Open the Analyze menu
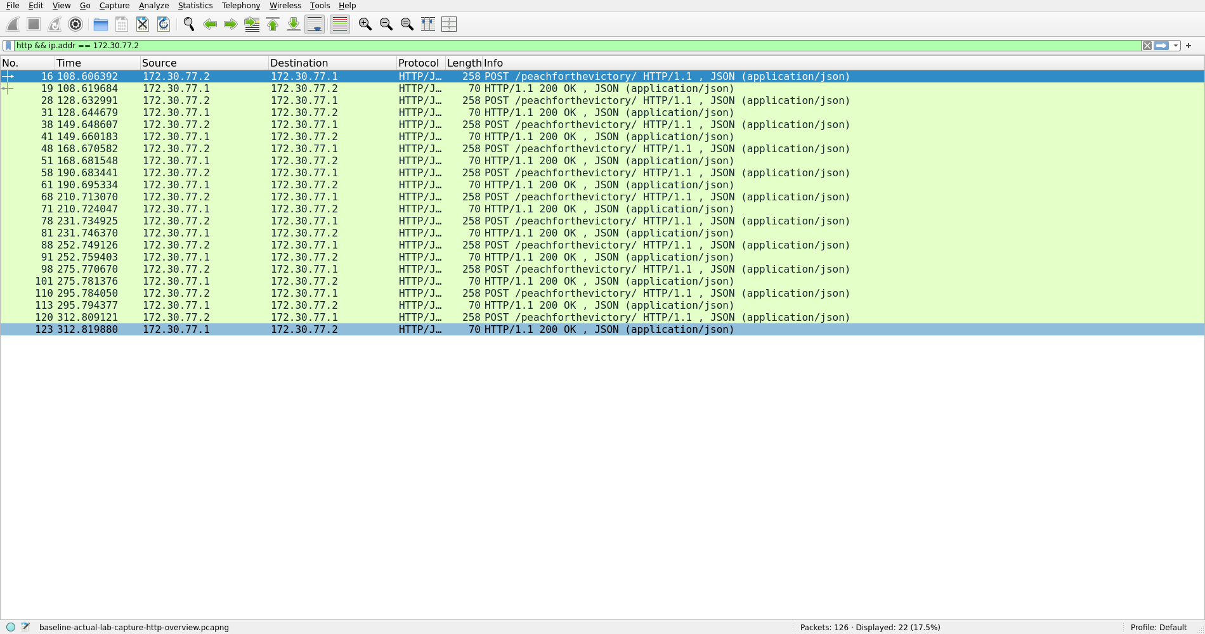1205x634 pixels. click(x=153, y=6)
